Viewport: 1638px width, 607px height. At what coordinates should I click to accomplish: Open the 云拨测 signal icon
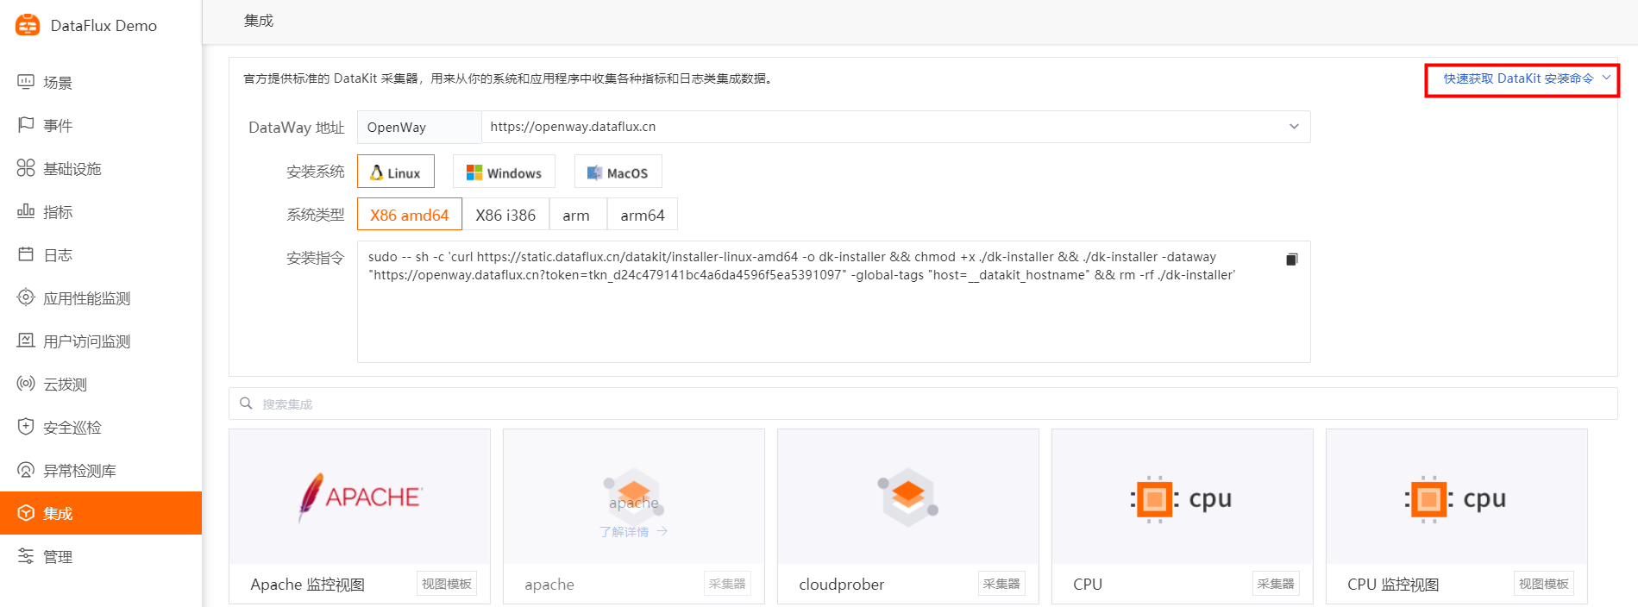click(x=26, y=384)
